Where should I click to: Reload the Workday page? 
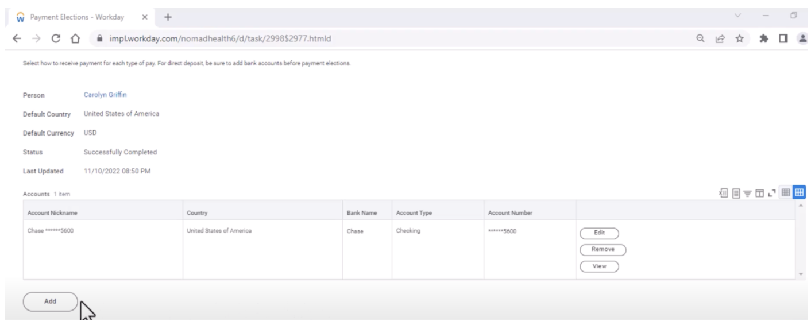coord(55,40)
